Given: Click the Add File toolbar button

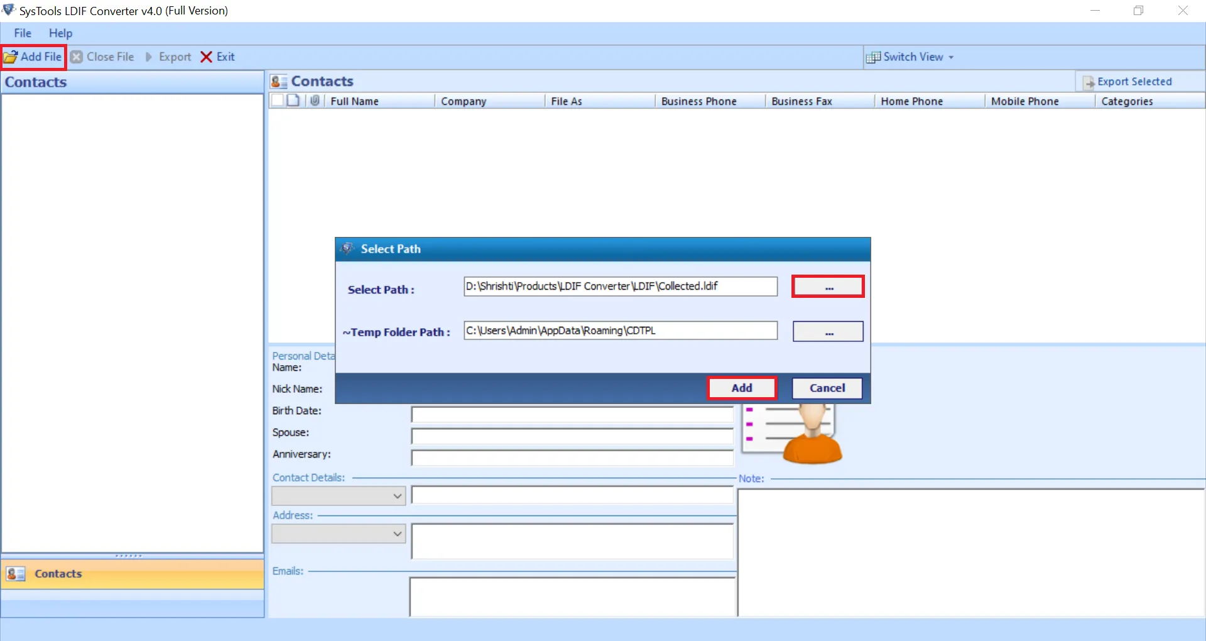Looking at the screenshot, I should tap(33, 57).
